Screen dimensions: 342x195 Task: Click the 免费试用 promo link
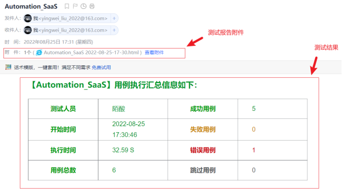tap(101, 67)
